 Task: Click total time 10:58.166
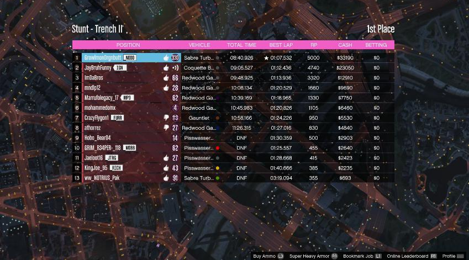[241, 118]
